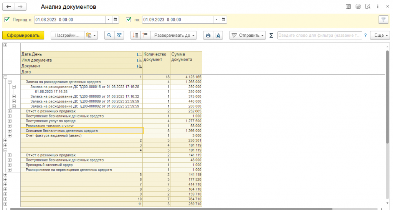Open the Разворачивать до dropdown
393x210 pixels.
(174, 35)
